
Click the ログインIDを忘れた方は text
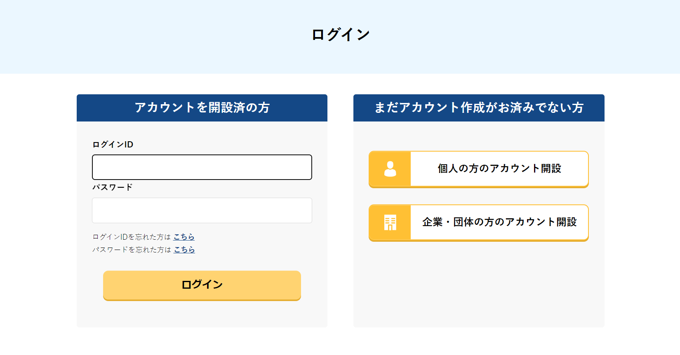pos(132,237)
